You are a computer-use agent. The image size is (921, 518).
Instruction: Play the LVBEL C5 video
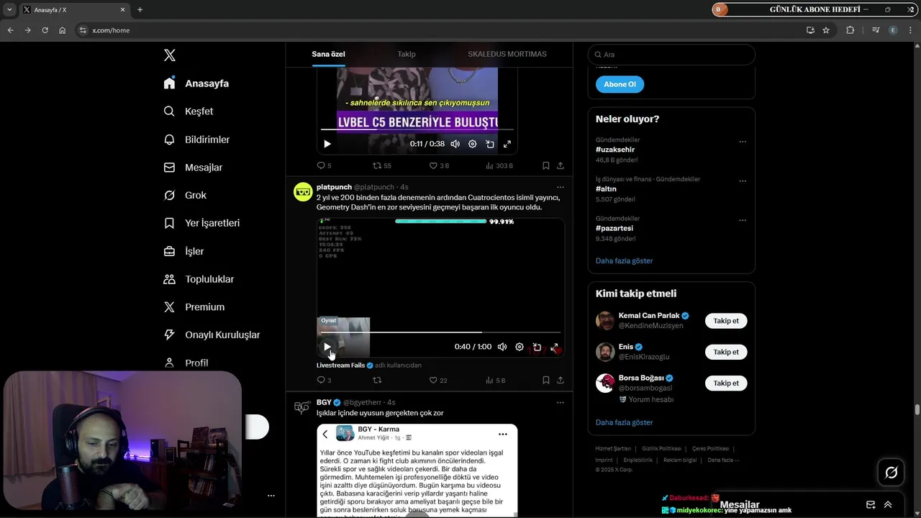click(327, 144)
